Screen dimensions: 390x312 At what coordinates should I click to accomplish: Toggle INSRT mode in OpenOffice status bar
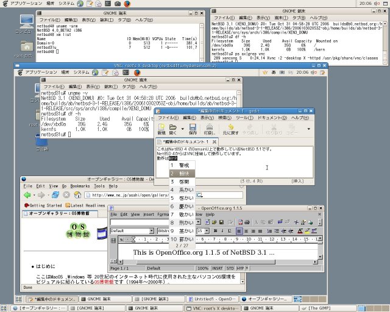(218, 268)
